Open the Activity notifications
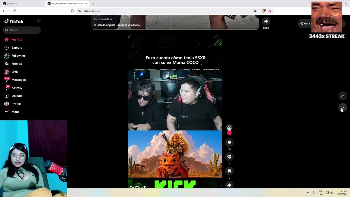 coord(17,88)
